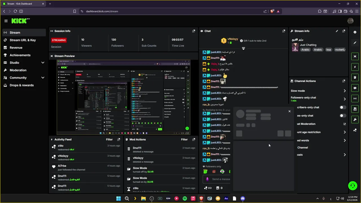Click the rocketLe tag
This screenshot has height=203, width=361.
click(340, 50)
